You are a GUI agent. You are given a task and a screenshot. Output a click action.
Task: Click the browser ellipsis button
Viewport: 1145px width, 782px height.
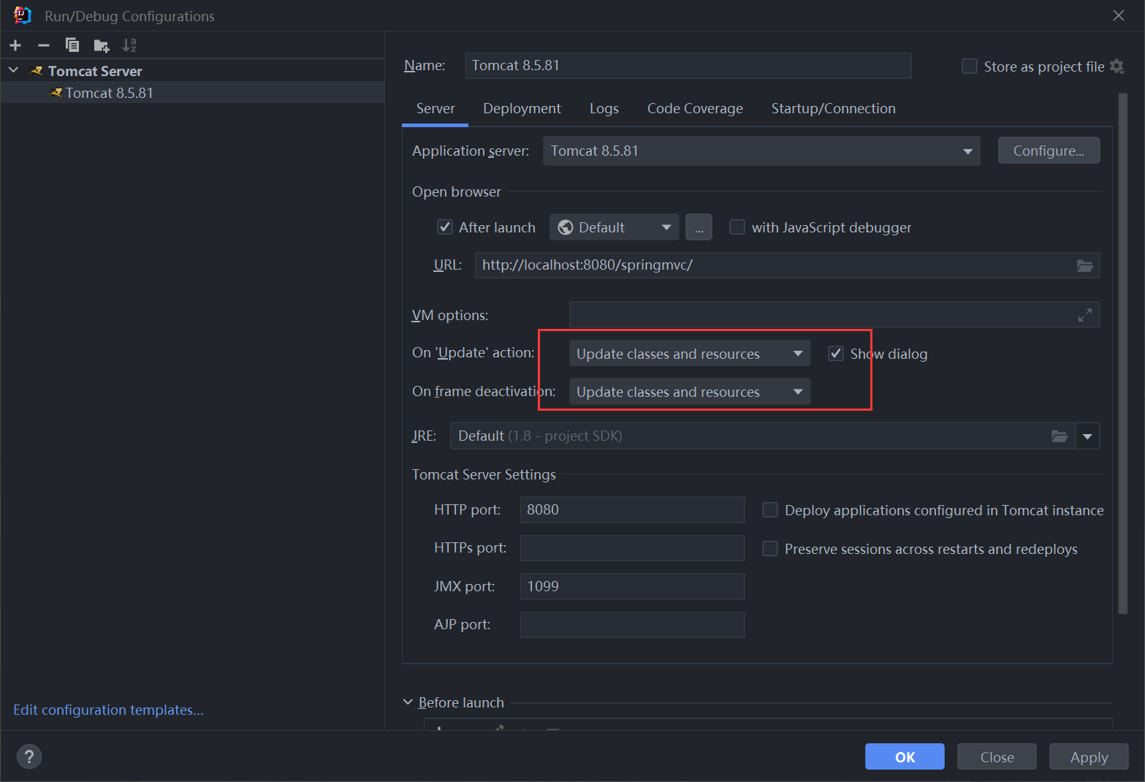pos(699,227)
